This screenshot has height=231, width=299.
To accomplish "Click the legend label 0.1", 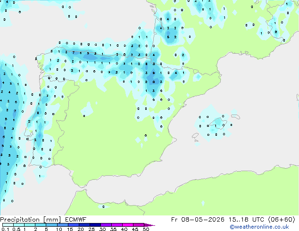I will [x=5, y=229].
